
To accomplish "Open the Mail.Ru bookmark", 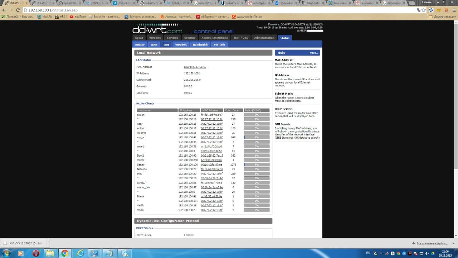I will click(x=45, y=16).
